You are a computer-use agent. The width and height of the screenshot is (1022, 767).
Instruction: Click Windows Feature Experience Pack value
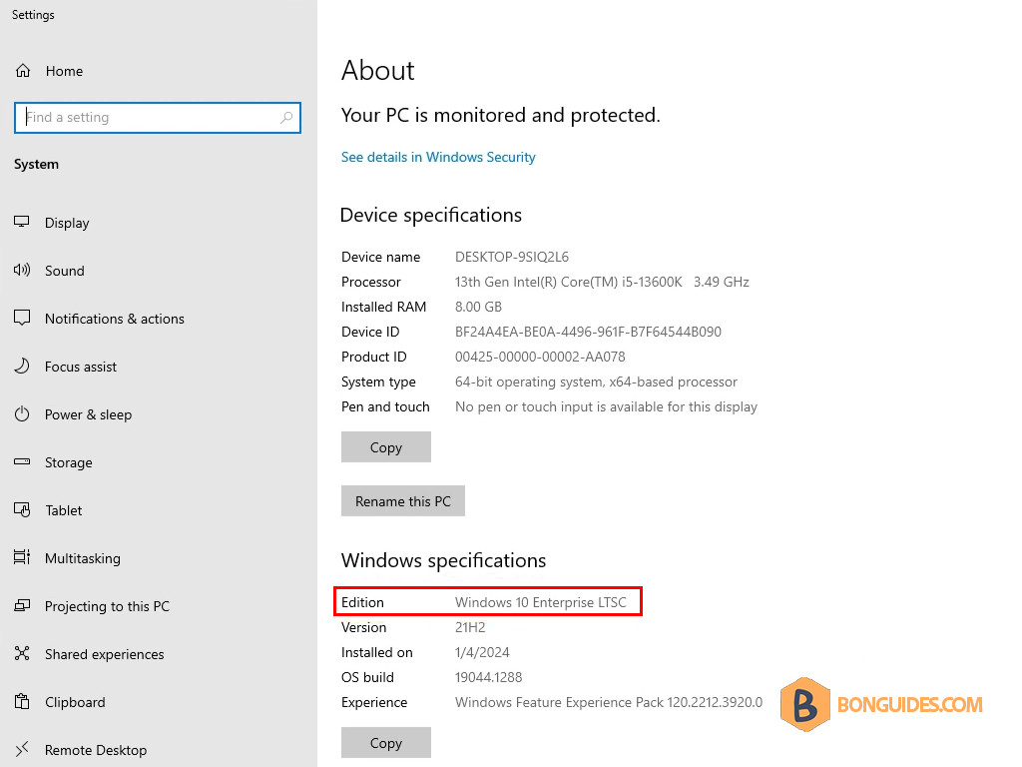609,702
